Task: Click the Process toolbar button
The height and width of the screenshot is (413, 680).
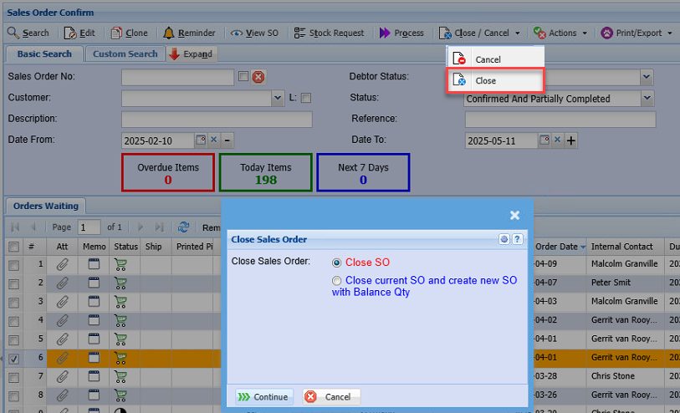Action: coord(401,33)
